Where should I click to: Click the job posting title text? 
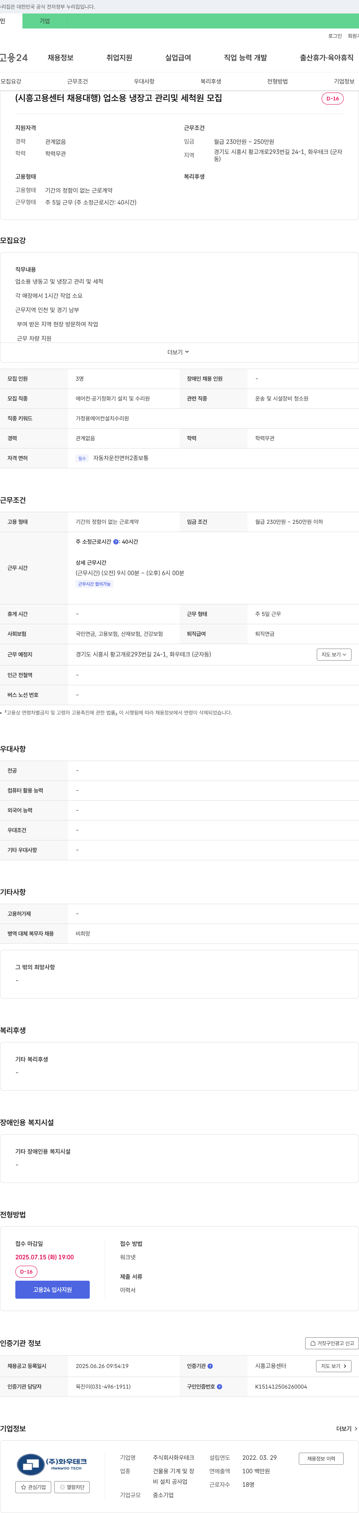pyautogui.click(x=119, y=98)
